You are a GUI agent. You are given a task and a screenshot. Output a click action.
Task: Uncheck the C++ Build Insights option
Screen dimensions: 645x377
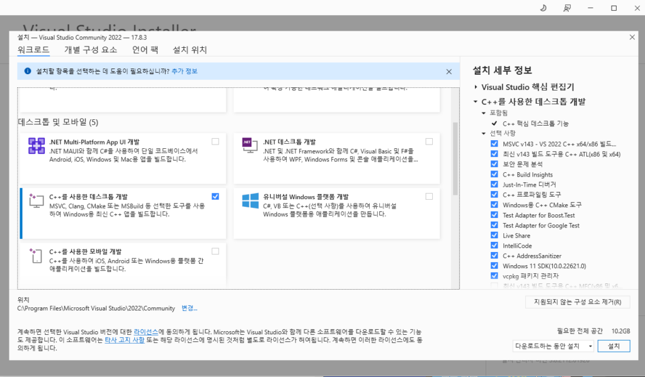pyautogui.click(x=494, y=174)
